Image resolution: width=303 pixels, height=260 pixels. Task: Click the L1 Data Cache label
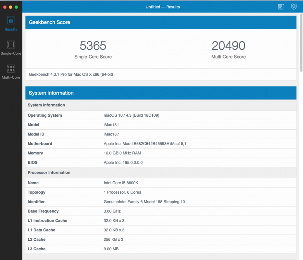pyautogui.click(x=42, y=230)
